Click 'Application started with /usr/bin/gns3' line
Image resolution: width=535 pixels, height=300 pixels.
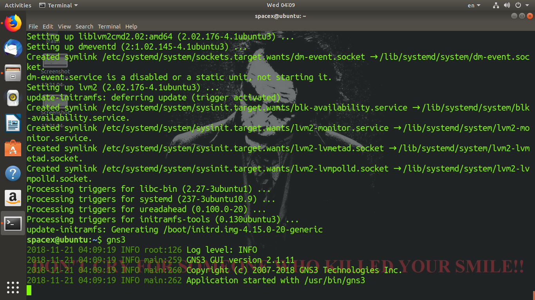(276, 280)
